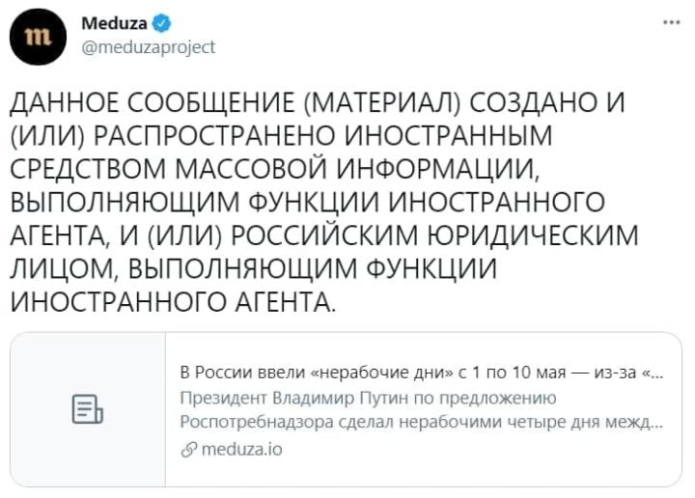Screen dimensions: 695x498
Task: Click the tweet line ЛИЦОМ, ВЫПОЛНЯЮЩИМ ФУНКЦИИ
Action: (x=253, y=268)
